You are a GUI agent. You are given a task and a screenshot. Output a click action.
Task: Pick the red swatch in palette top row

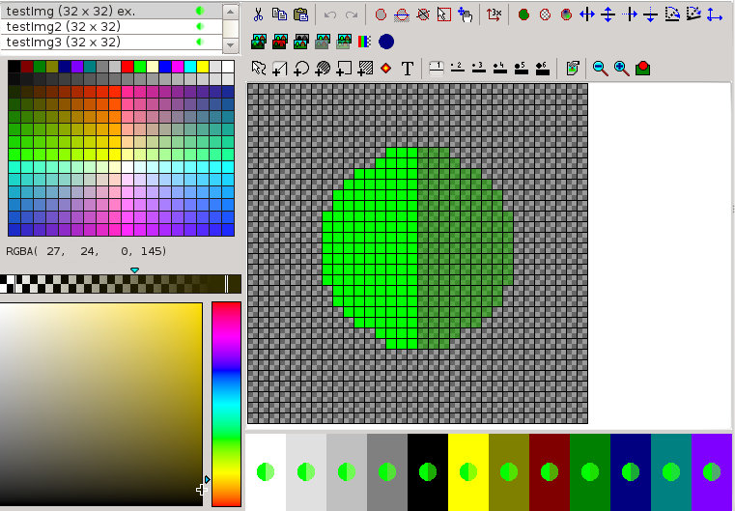[x=127, y=67]
